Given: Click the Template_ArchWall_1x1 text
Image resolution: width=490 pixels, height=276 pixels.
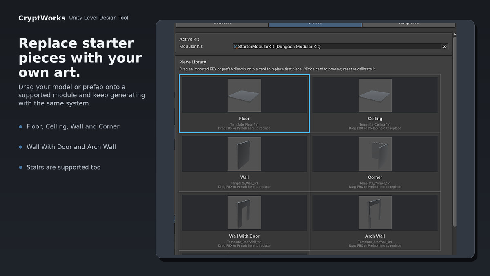Looking at the screenshot, I should coord(375,242).
